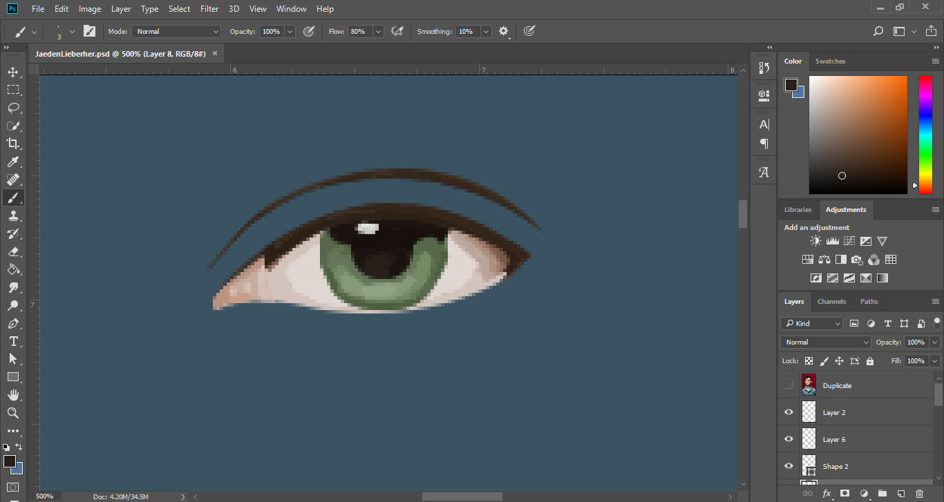Click the zoom percentage field 500%
This screenshot has width=944, height=502.
[x=44, y=496]
